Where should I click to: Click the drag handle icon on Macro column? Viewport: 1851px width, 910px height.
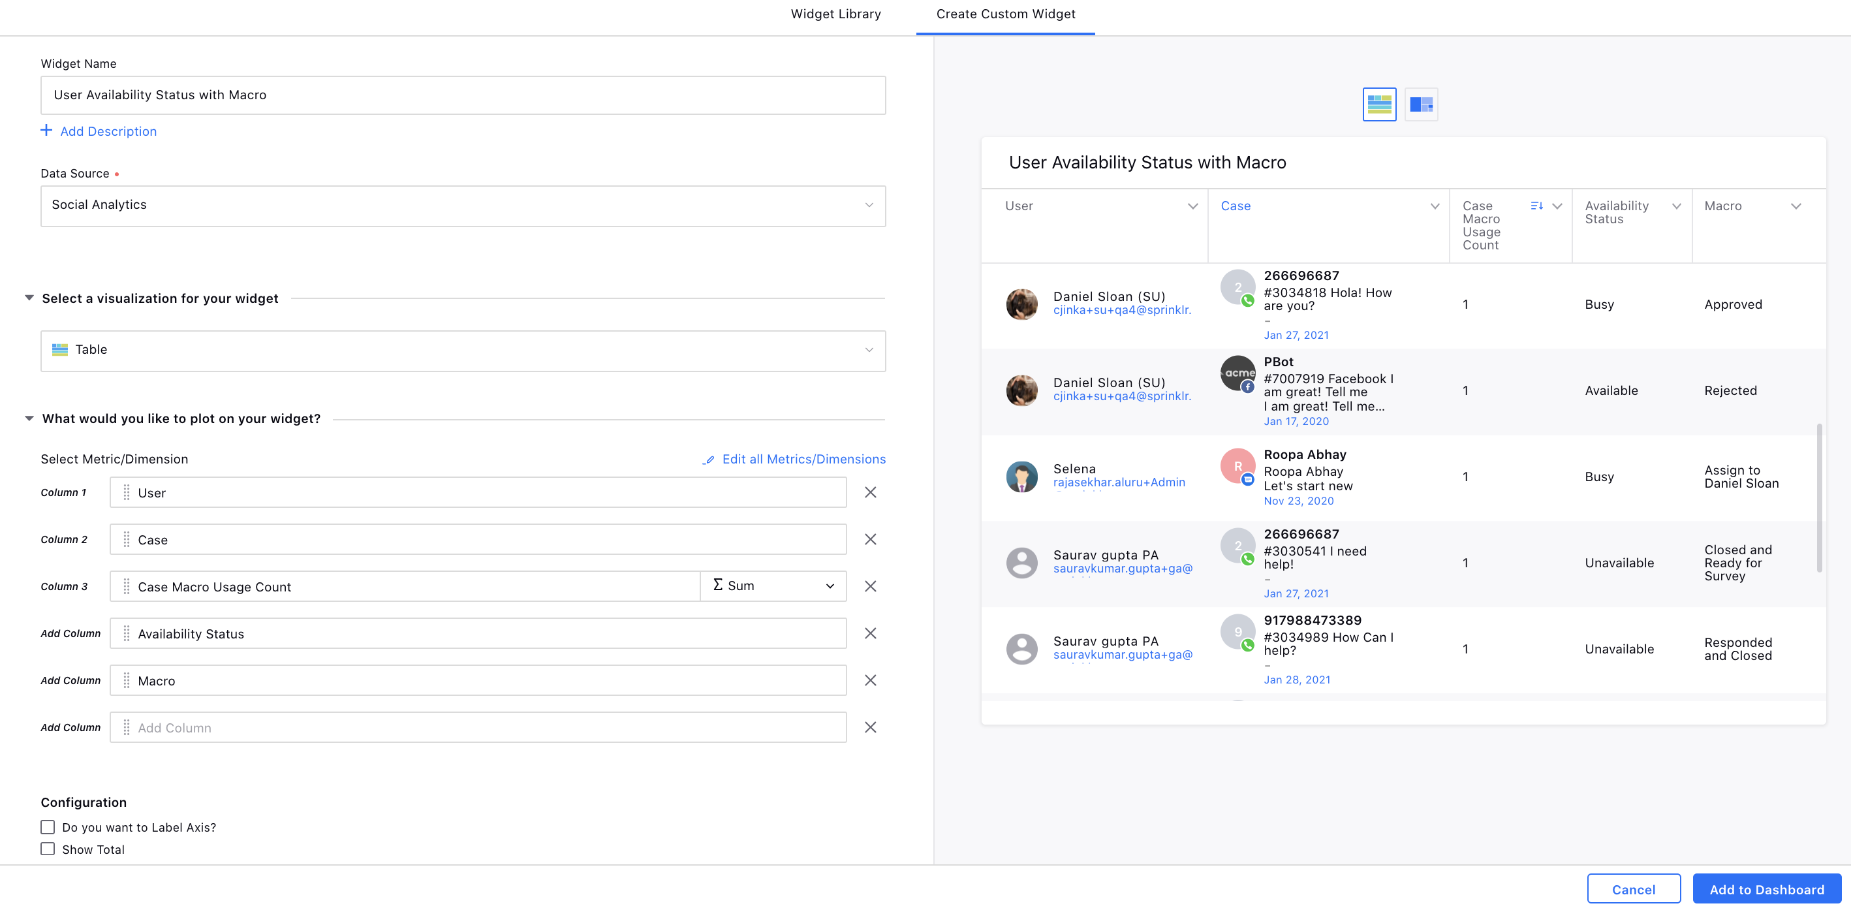[127, 680]
